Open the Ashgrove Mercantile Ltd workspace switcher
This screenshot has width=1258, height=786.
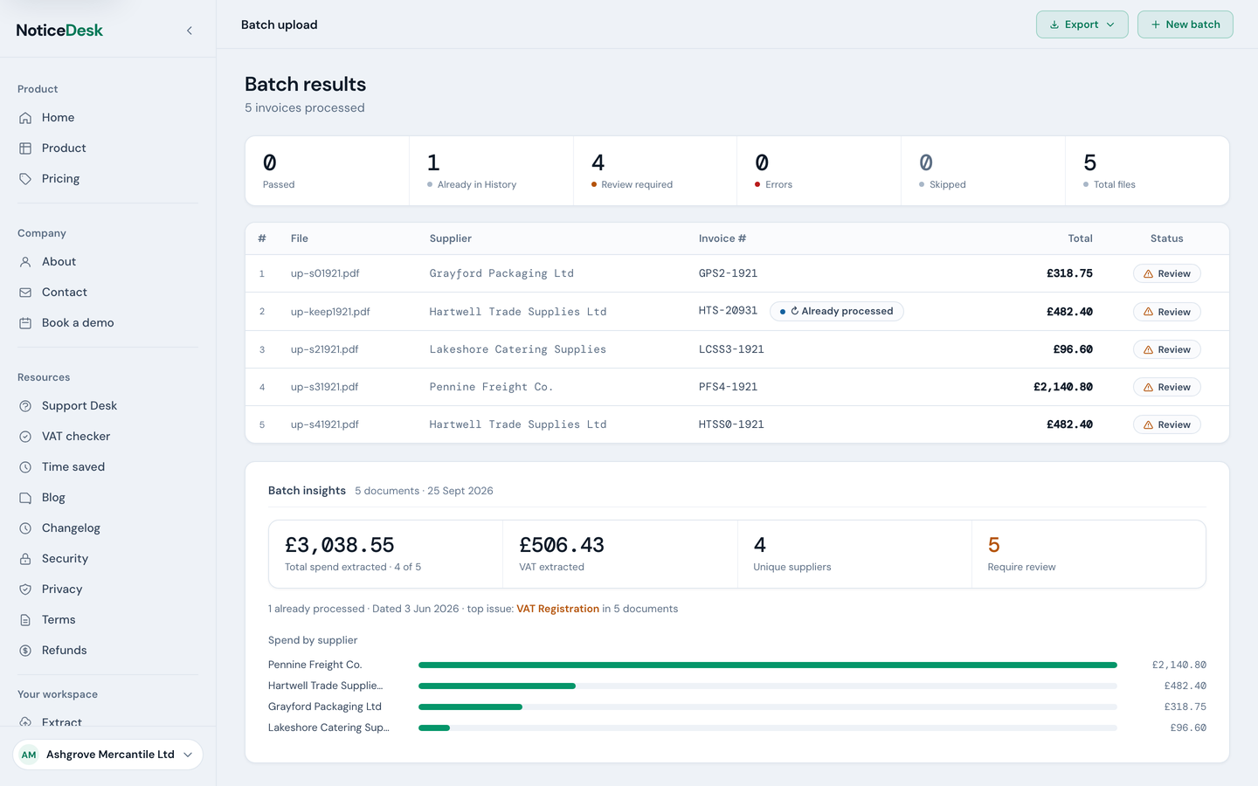coord(108,755)
